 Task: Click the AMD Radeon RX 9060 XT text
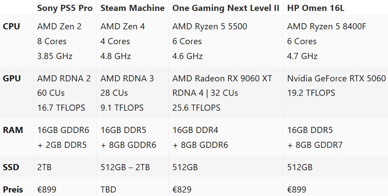tap(222, 78)
